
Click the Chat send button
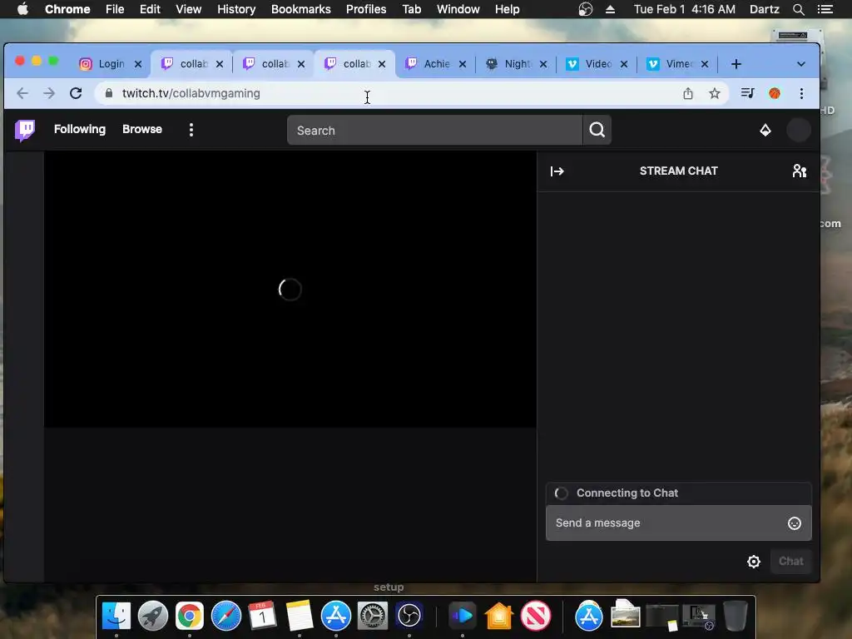(790, 562)
